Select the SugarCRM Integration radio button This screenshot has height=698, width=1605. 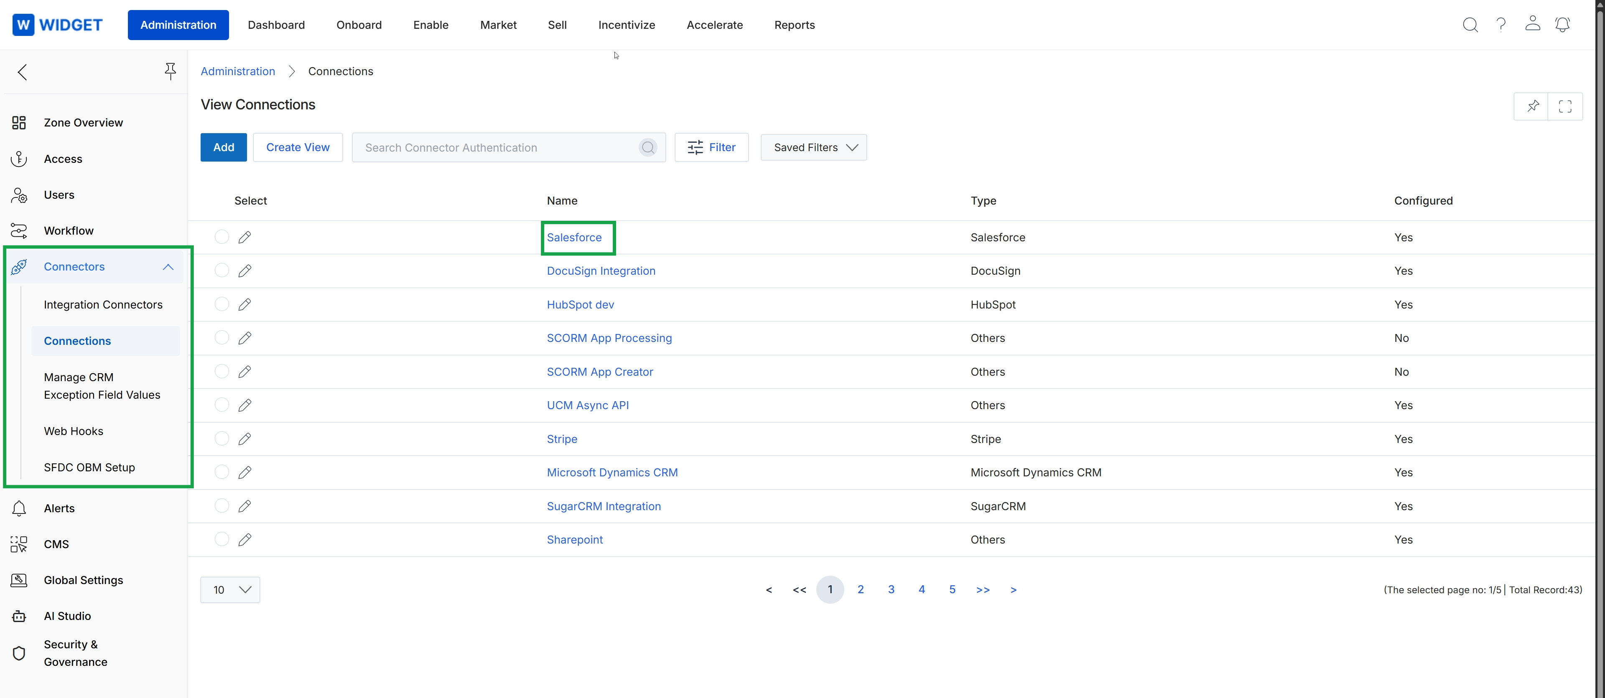click(x=222, y=506)
